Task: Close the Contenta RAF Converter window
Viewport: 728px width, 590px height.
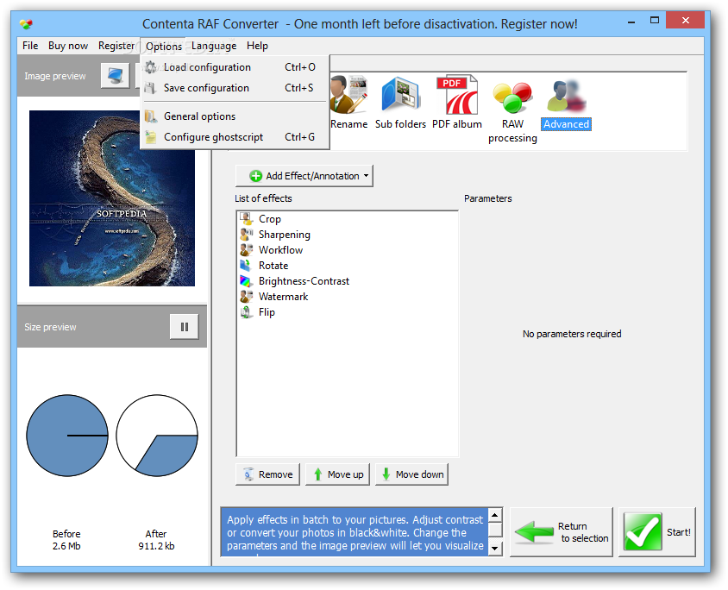Action: point(685,21)
